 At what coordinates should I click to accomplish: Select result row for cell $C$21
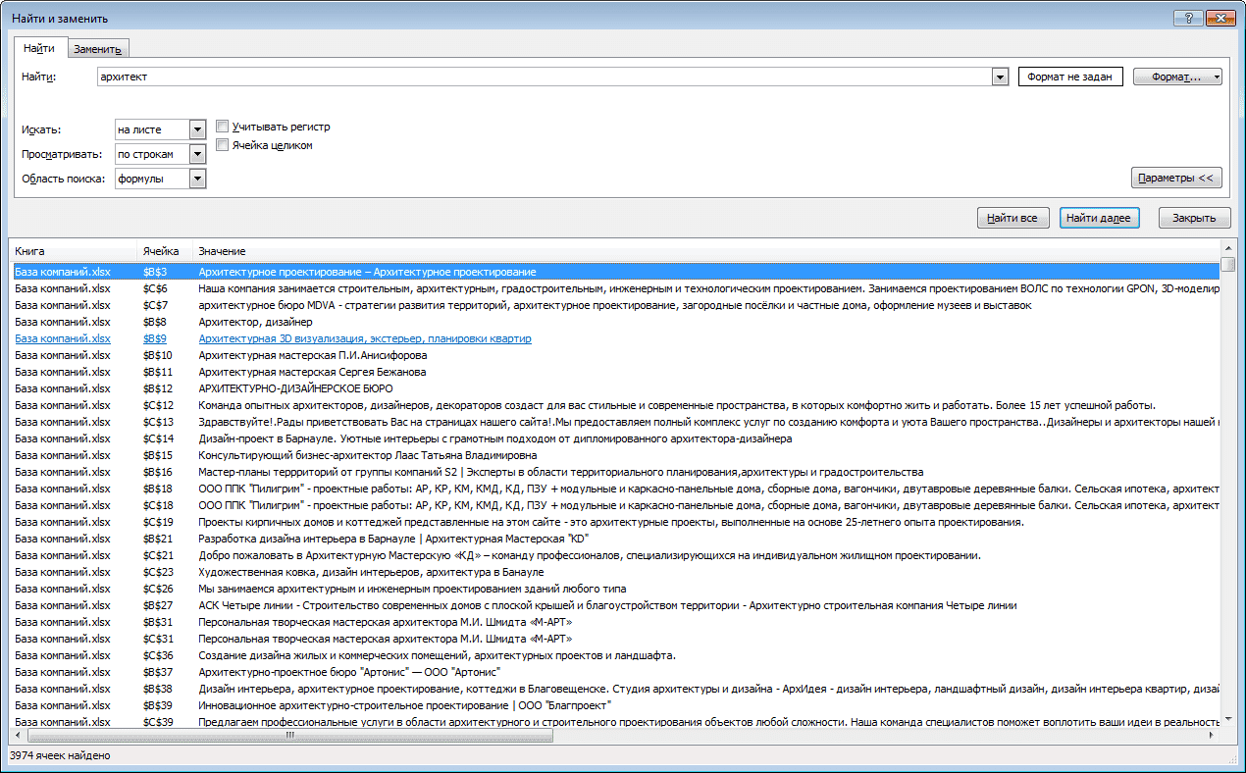click(615, 555)
